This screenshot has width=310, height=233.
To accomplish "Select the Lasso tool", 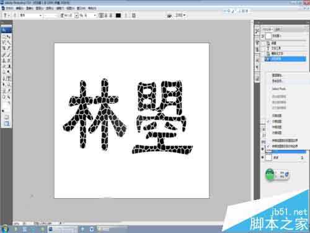I will 4,42.
